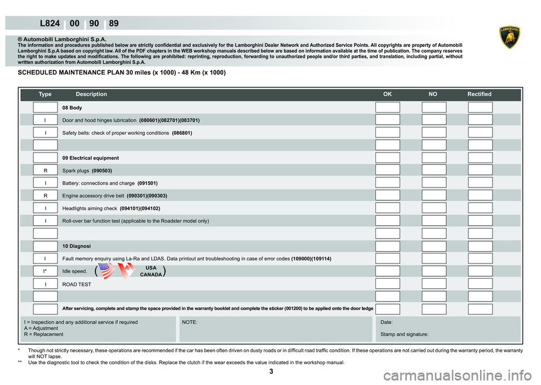This screenshot has height=385, width=541.
Task: Click Type box R for Spark plugs
Action: [x=45, y=171]
